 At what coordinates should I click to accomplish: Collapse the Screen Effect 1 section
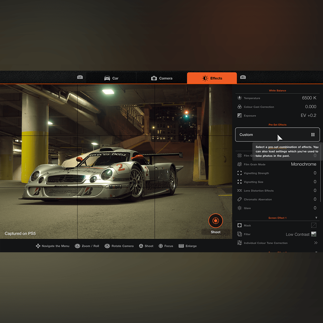[x=316, y=218]
